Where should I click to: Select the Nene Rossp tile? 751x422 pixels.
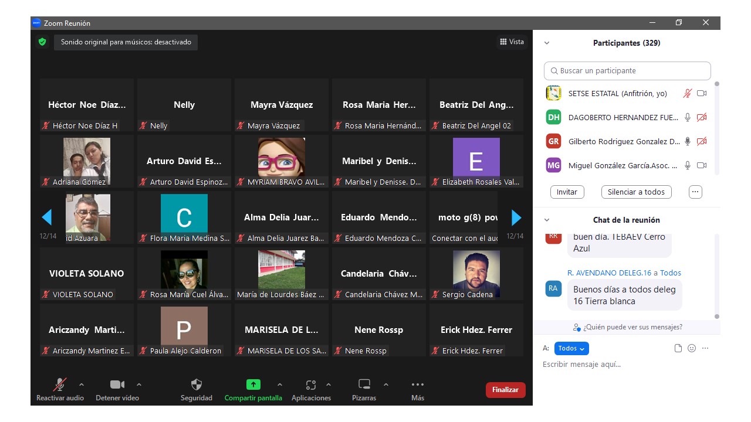(379, 330)
